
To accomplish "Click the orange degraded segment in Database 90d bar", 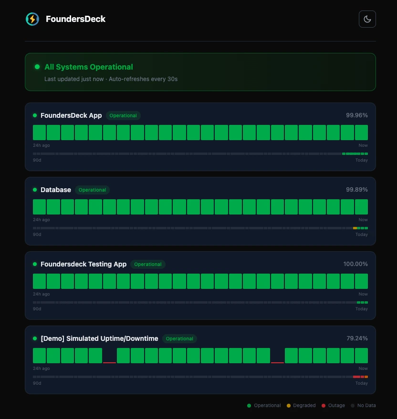I will 355,228.
